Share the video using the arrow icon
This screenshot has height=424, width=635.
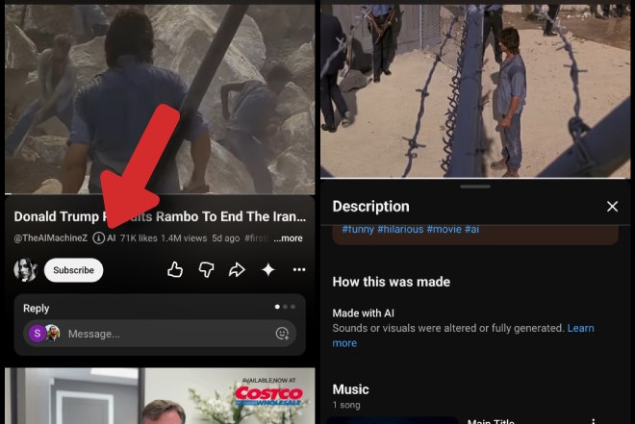[237, 269]
